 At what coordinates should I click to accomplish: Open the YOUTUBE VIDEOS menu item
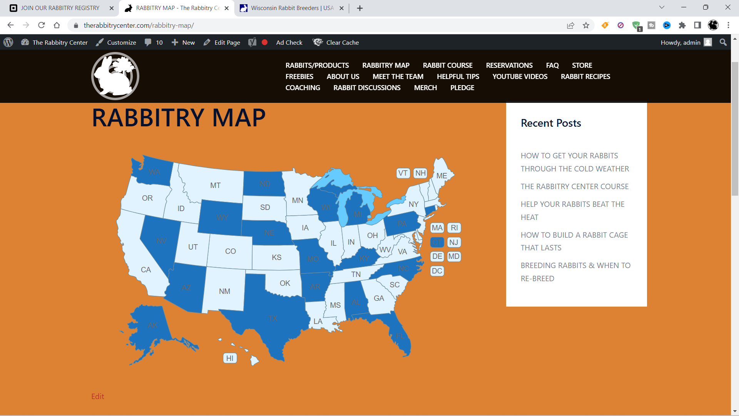pos(520,77)
